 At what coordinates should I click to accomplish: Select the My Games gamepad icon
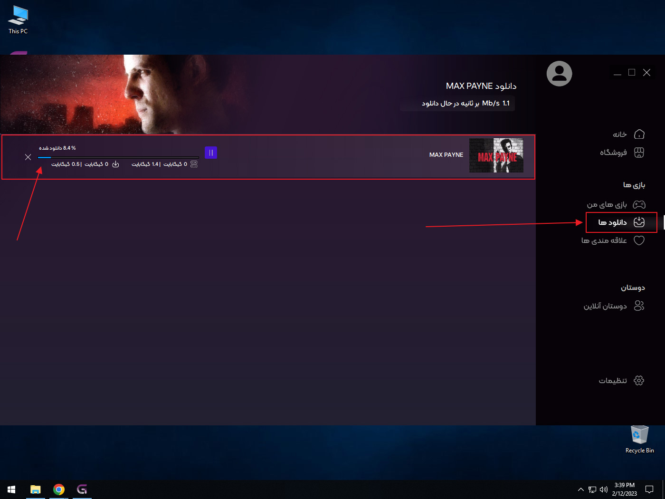pos(639,204)
